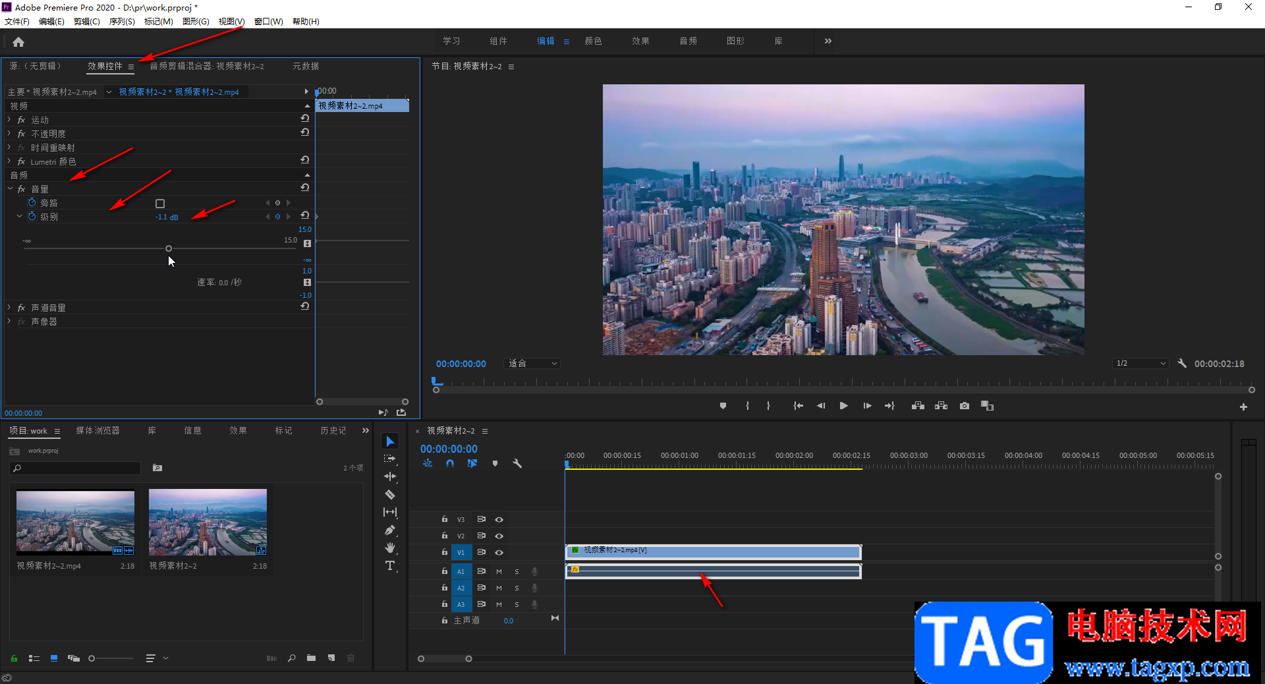Image resolution: width=1265 pixels, height=684 pixels.
Task: Open the File menu
Action: (17, 21)
